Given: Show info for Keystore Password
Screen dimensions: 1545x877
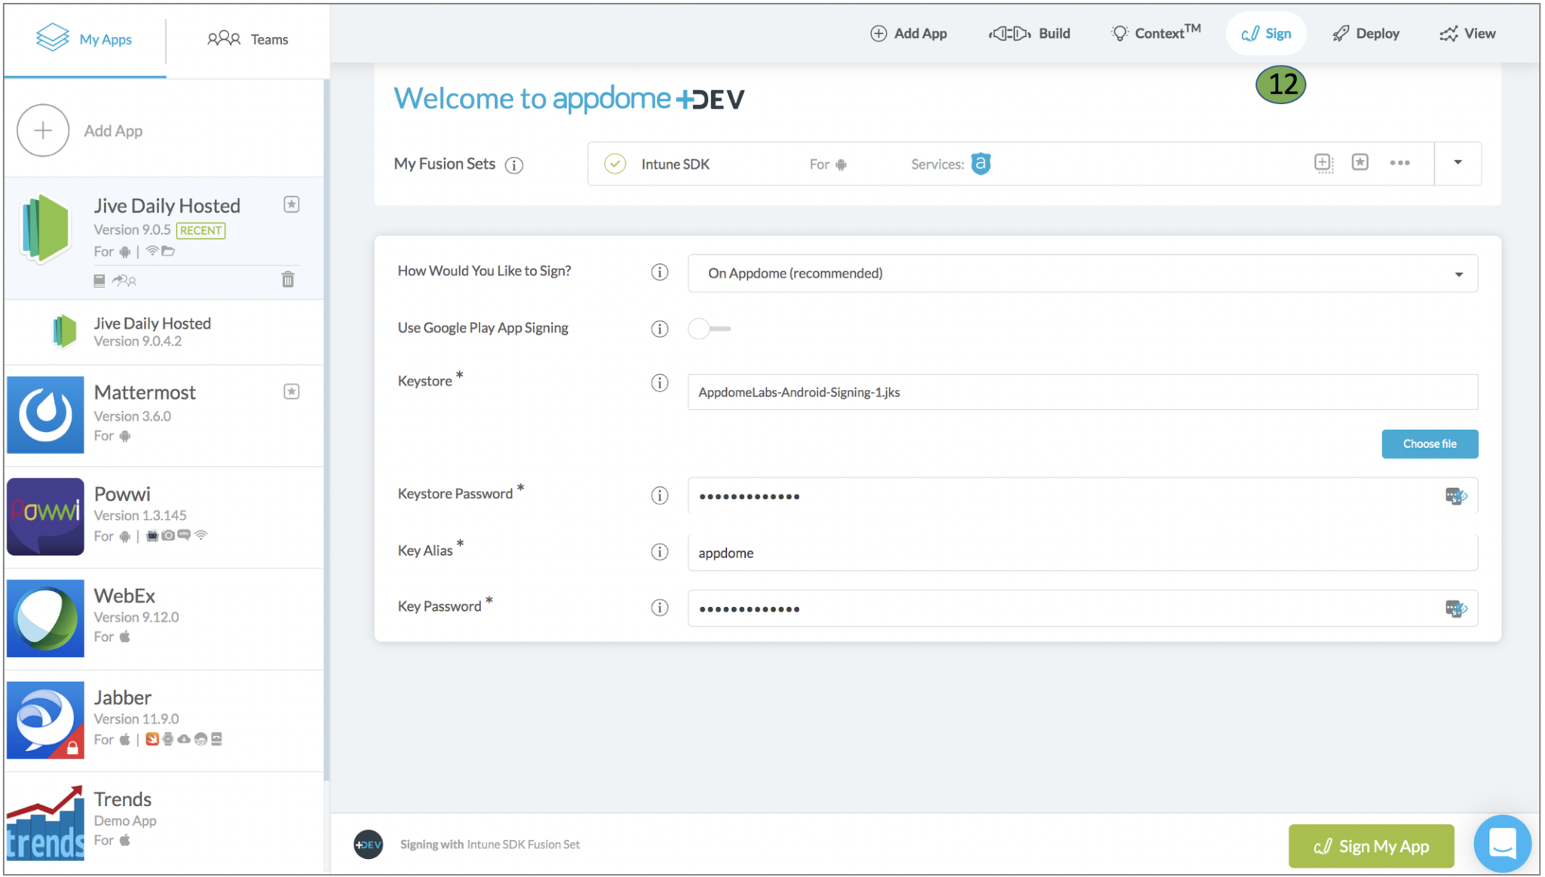Looking at the screenshot, I should pos(660,495).
